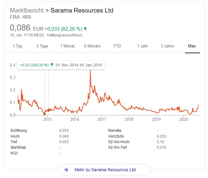Click the 2017 label on chart axis
Image resolution: width=208 pixels, height=178 pixels.
coord(102,119)
